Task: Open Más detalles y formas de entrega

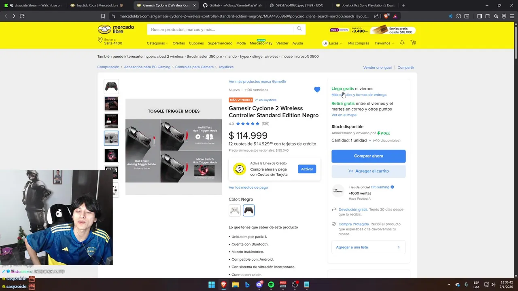Action: click(x=359, y=95)
